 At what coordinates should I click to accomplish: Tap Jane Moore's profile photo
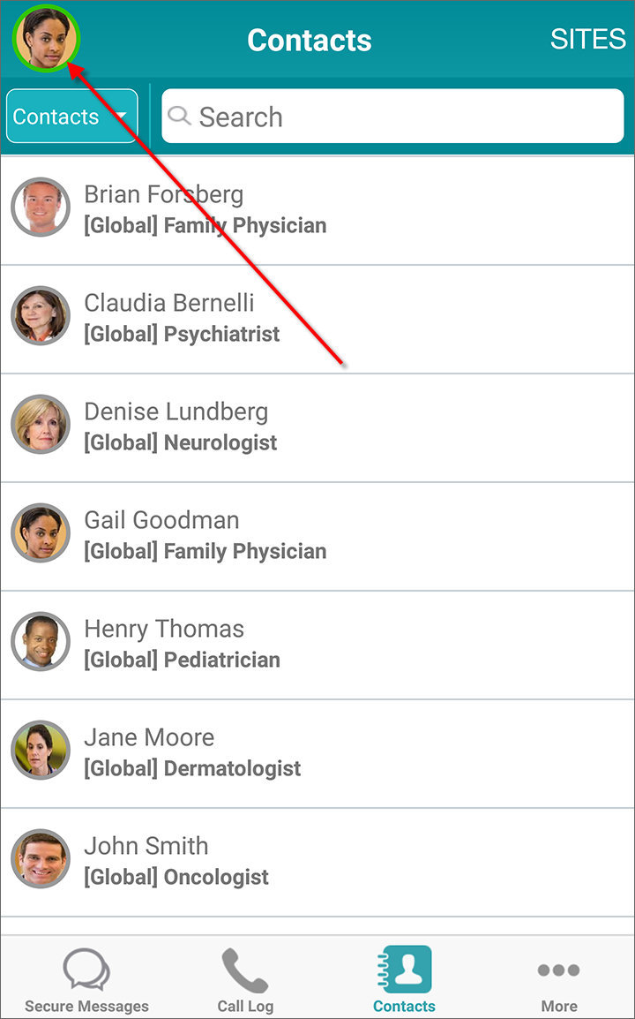point(41,751)
